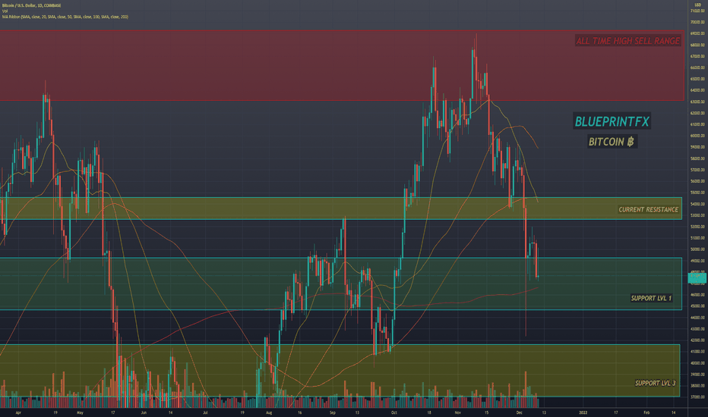Screen dimensions: 708x417
Task: Click the Bitcoin / U.S. Dollar symbol title
Action: tap(32, 5)
